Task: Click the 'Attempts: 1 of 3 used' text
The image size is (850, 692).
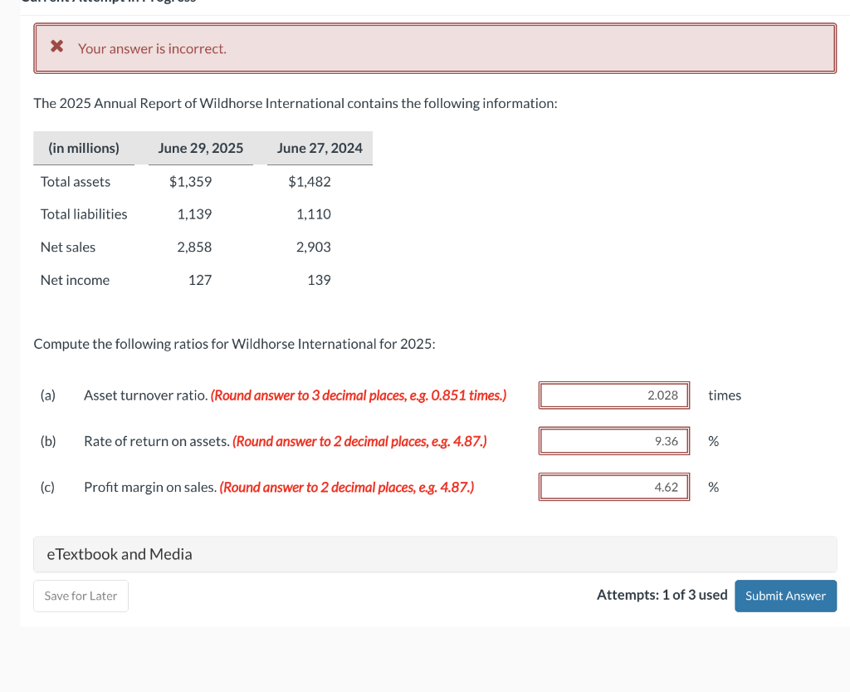Action: coord(662,595)
